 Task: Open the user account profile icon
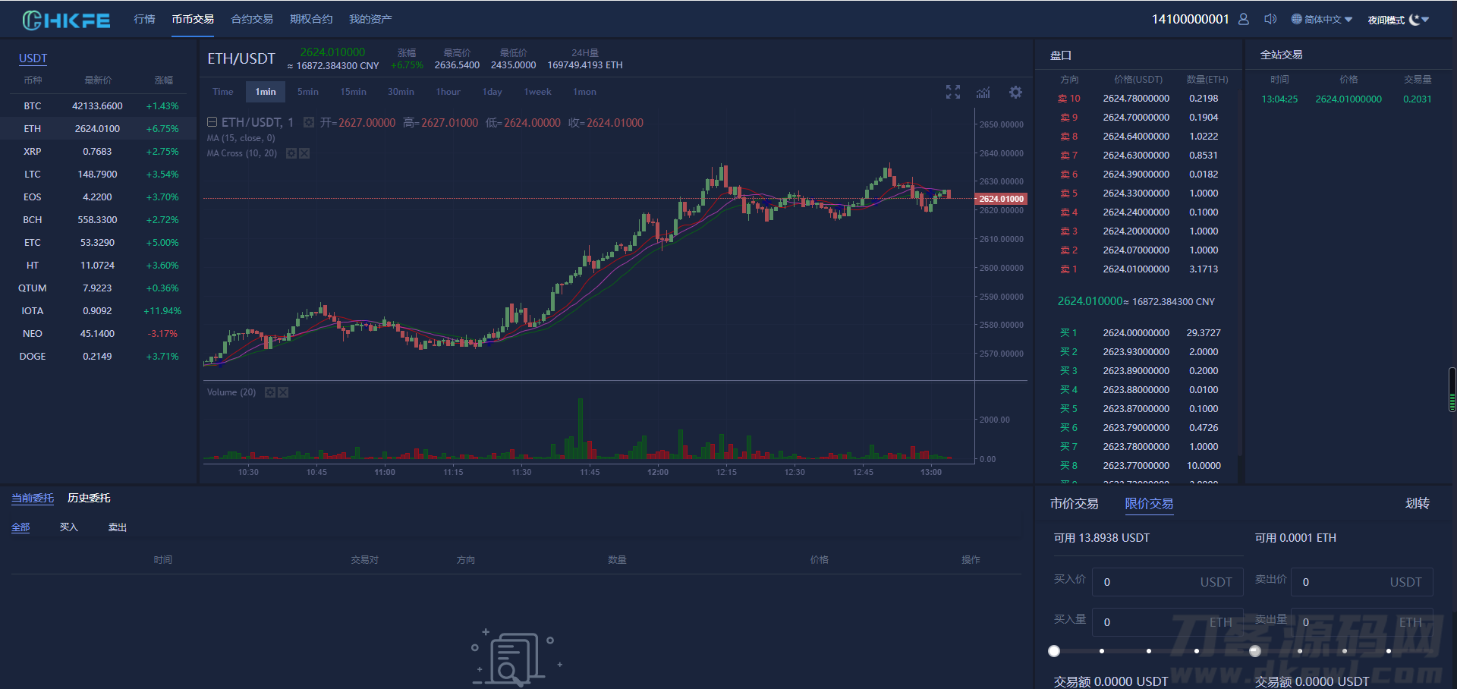(x=1243, y=19)
